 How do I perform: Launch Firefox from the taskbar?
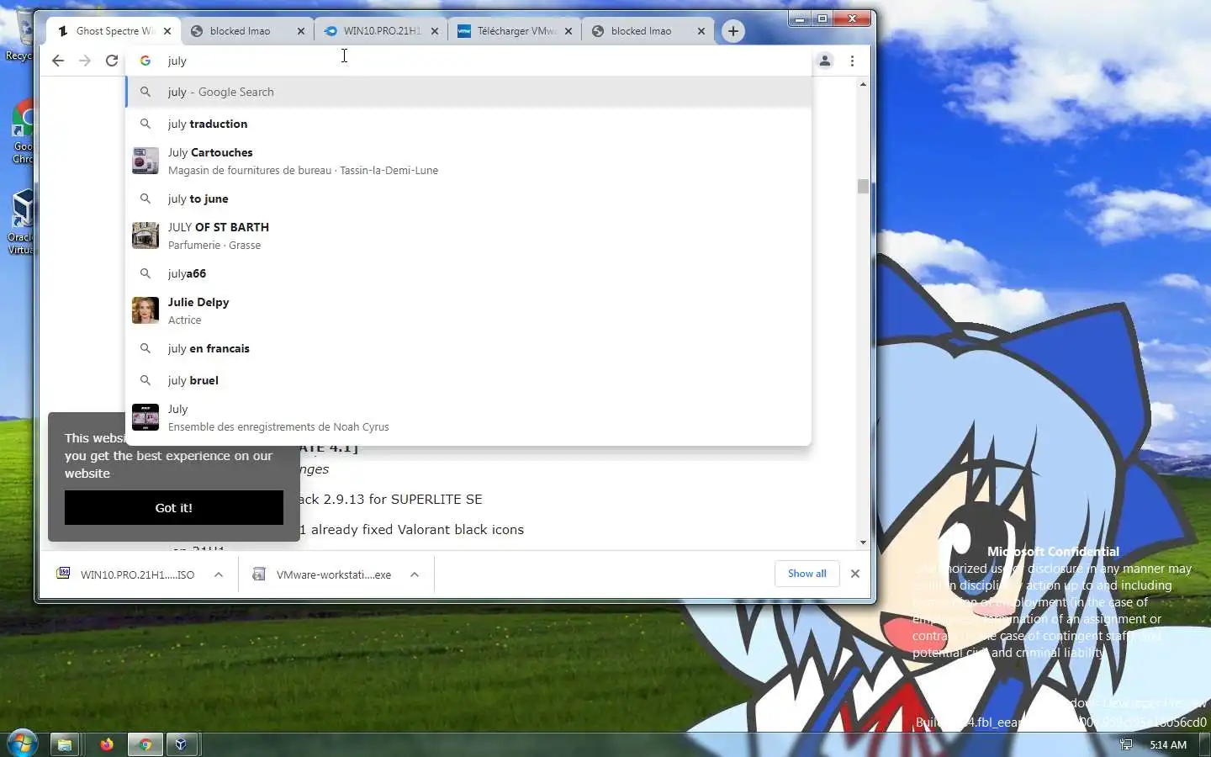click(x=107, y=744)
